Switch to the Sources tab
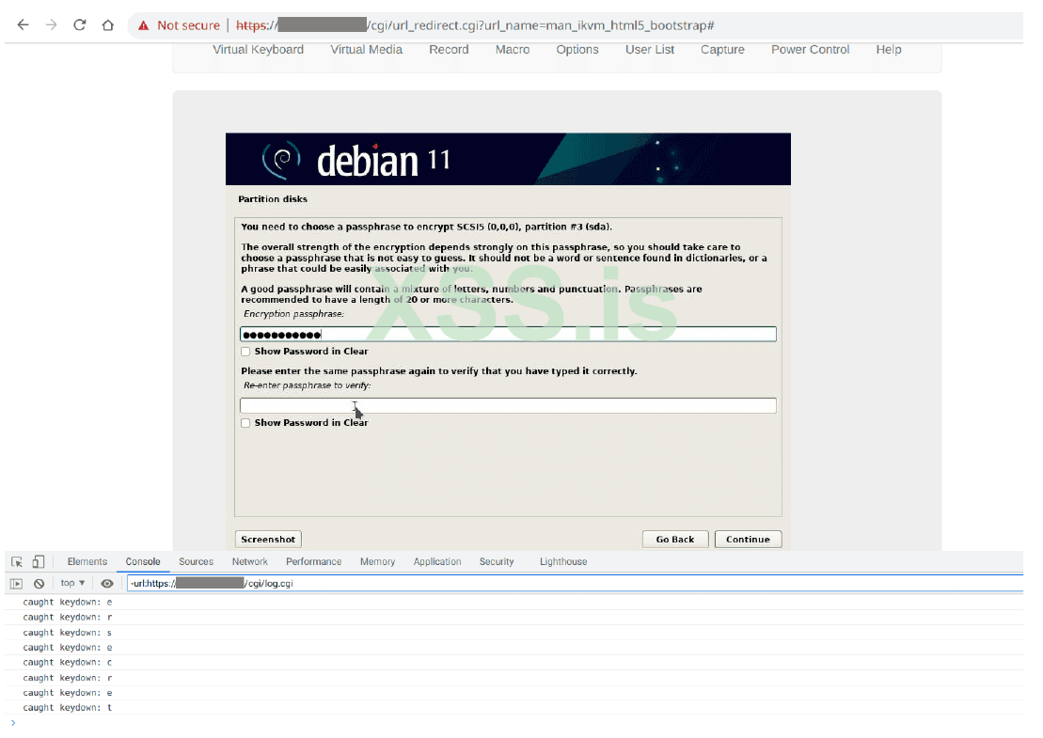Screen dimensions: 1043x738 (197, 562)
